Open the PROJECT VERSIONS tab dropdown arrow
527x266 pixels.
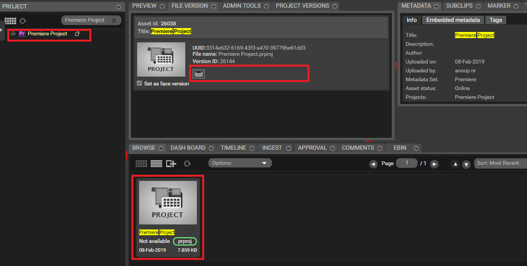pos(335,6)
